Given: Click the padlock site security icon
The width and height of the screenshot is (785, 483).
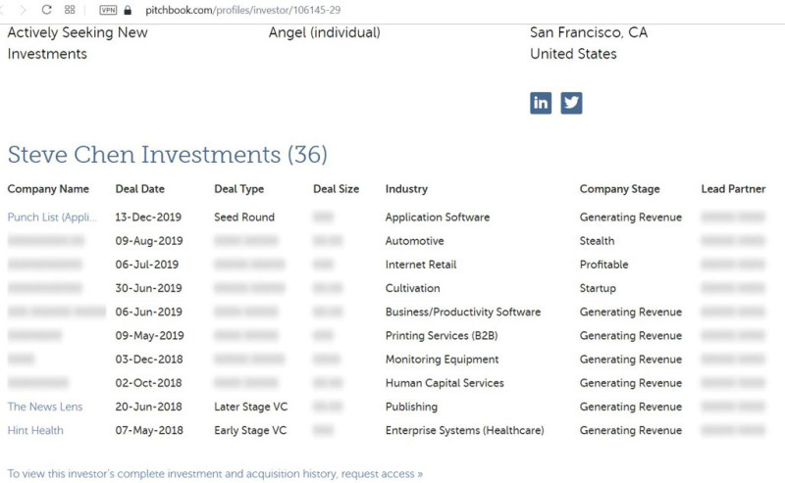Looking at the screenshot, I should click(x=128, y=10).
